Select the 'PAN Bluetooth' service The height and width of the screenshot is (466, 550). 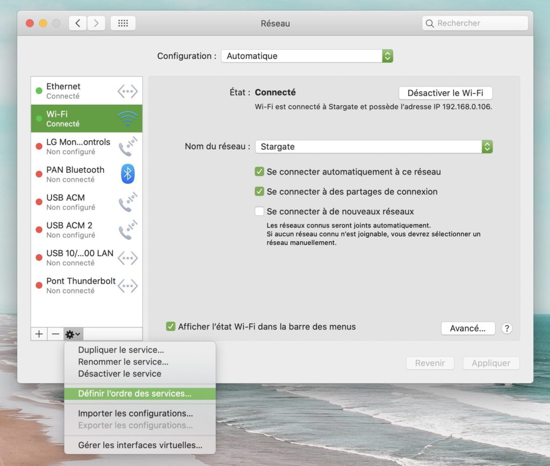86,174
